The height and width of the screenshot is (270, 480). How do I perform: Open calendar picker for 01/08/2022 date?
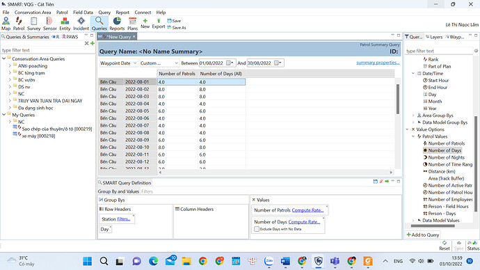[x=230, y=63]
